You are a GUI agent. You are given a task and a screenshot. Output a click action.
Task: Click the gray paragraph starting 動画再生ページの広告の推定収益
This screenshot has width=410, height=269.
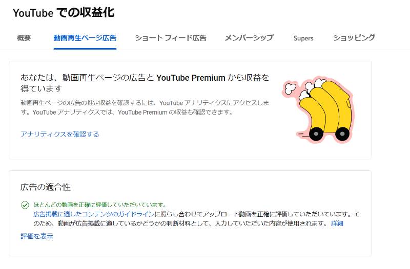click(x=145, y=107)
